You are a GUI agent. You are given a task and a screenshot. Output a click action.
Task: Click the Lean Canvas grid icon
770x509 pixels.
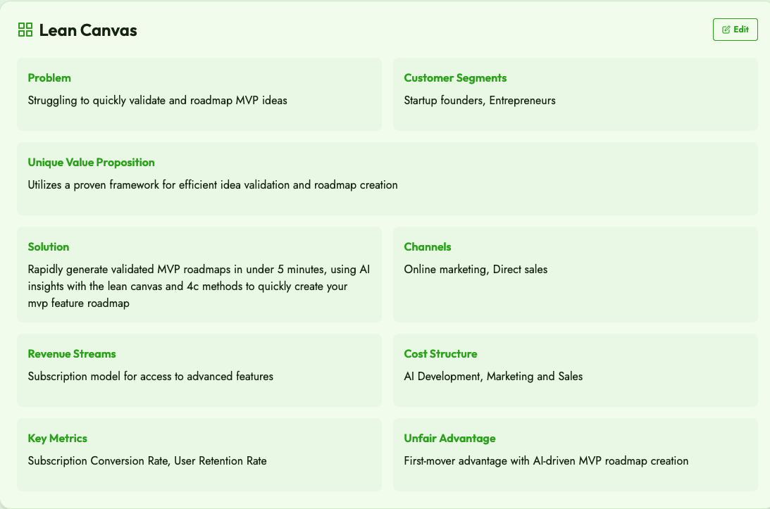25,30
